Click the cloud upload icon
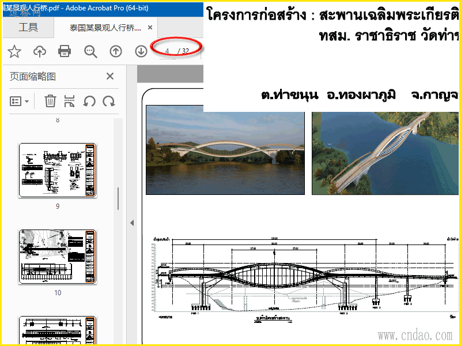The width and height of the screenshot is (461, 346). coord(40,51)
